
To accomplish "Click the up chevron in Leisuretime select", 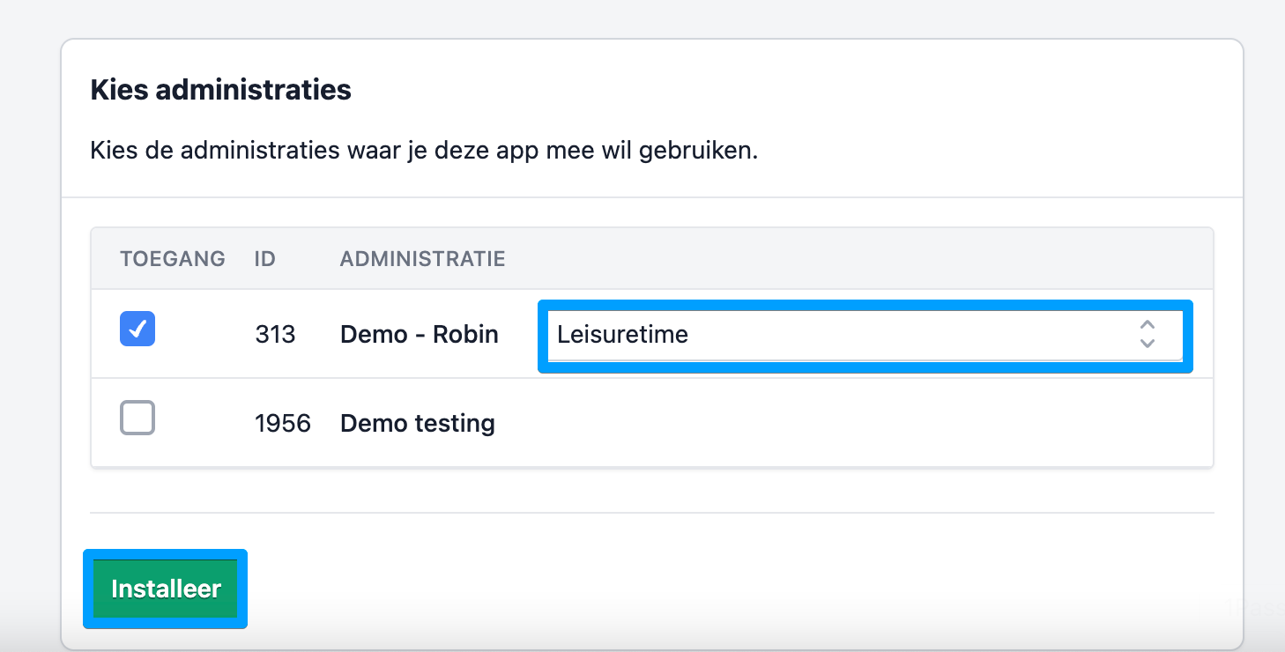I will [1147, 326].
